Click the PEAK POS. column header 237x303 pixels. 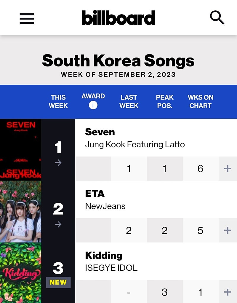(x=164, y=101)
